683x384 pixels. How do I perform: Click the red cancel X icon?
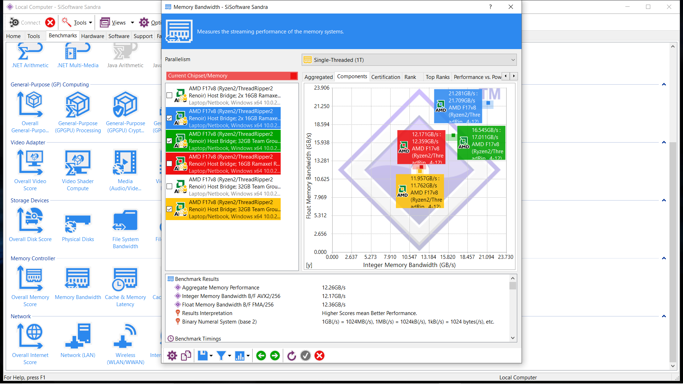pyautogui.click(x=319, y=356)
